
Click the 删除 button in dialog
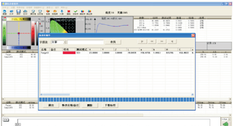[90, 105]
